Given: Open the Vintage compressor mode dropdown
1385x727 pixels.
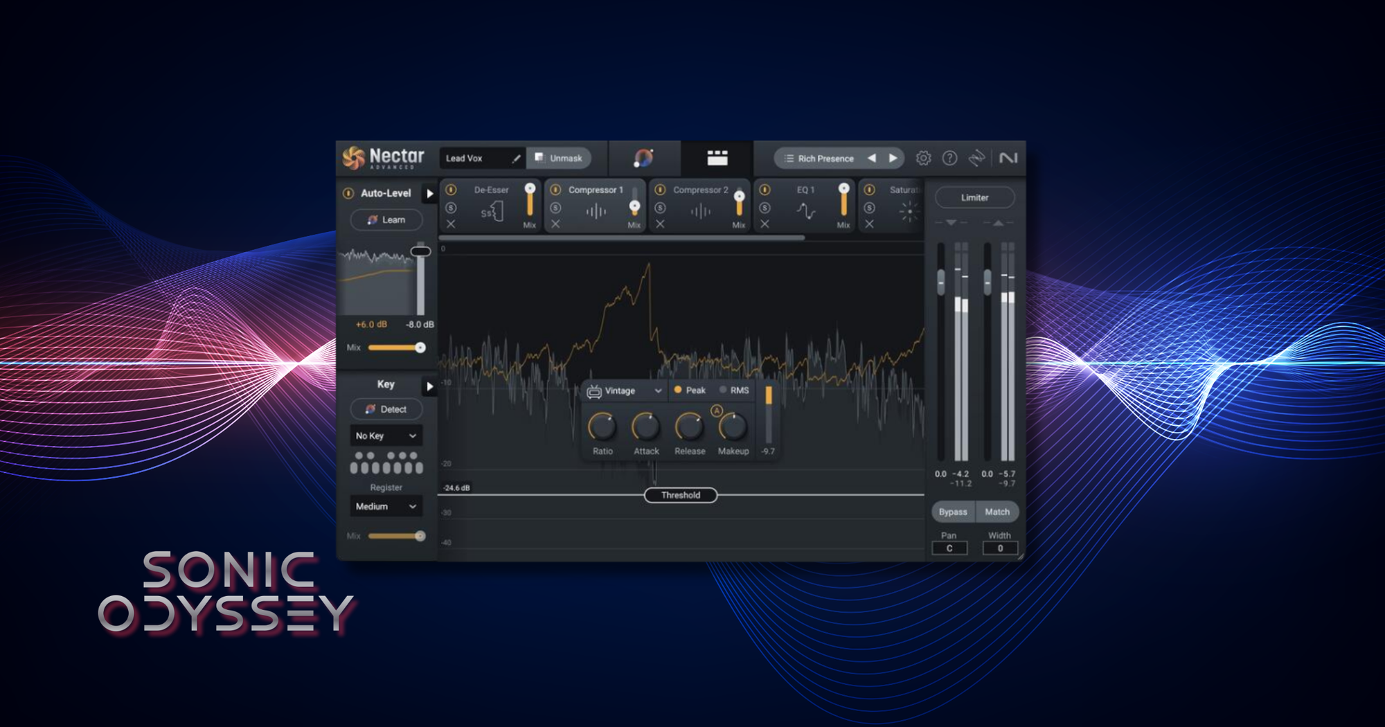Looking at the screenshot, I should 625,391.
